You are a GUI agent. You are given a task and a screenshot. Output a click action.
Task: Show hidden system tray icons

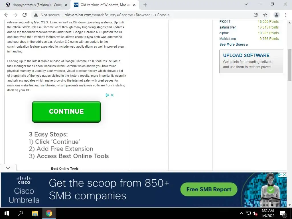click(x=241, y=213)
